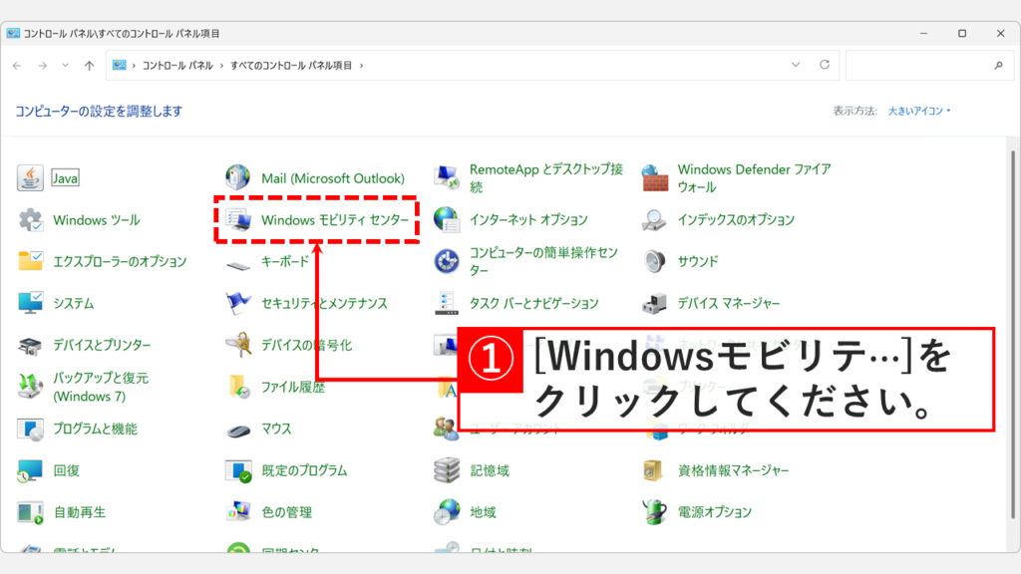Click the 回復 recovery icon
The width and height of the screenshot is (1021, 574).
tap(30, 470)
